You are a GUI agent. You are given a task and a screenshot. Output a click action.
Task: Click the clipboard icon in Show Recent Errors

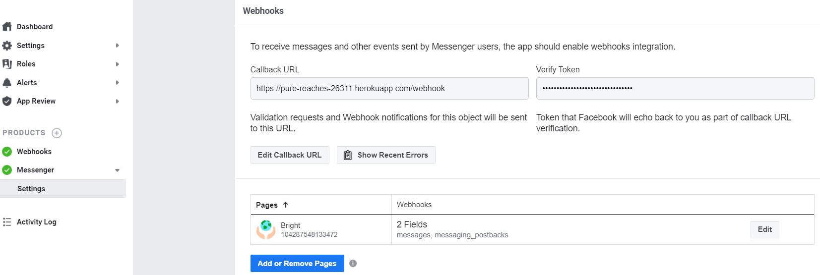click(348, 155)
